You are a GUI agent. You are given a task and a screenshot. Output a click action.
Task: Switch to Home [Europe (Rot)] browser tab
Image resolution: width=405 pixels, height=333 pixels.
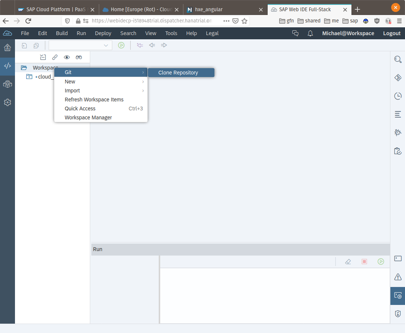(x=141, y=10)
